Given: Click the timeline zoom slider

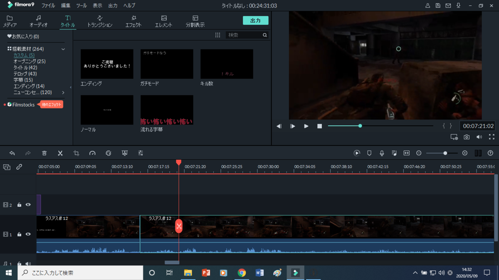Looking at the screenshot, I should (442, 153).
